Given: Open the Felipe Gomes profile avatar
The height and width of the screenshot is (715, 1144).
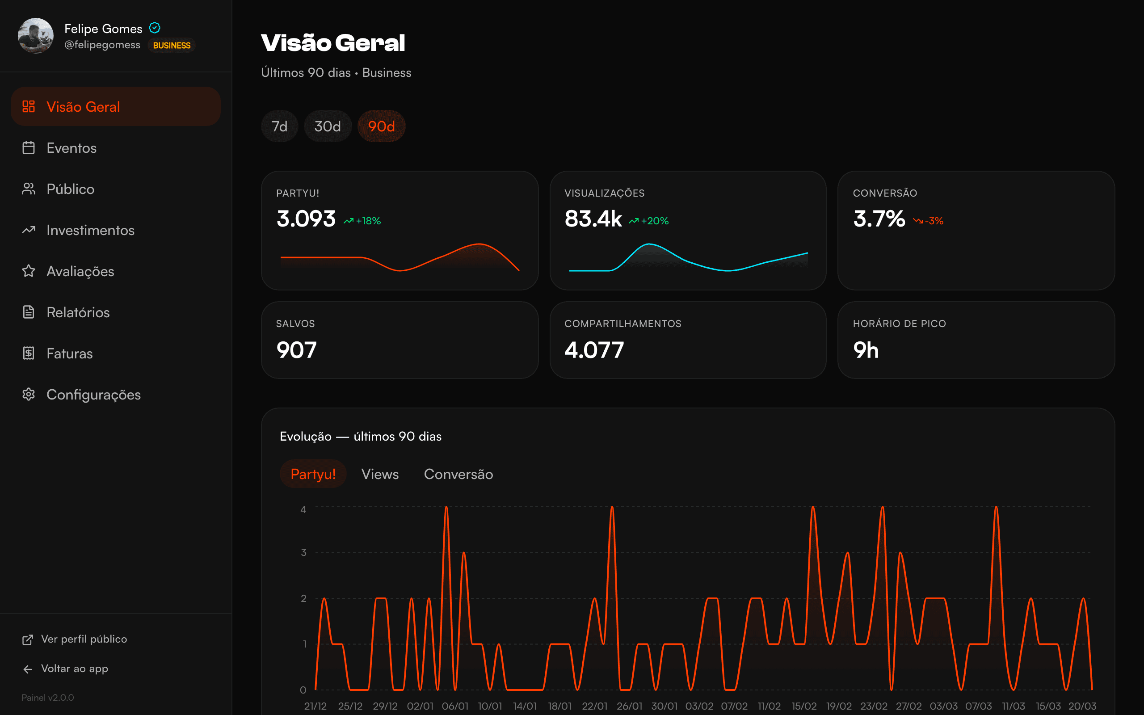Looking at the screenshot, I should click(x=36, y=35).
